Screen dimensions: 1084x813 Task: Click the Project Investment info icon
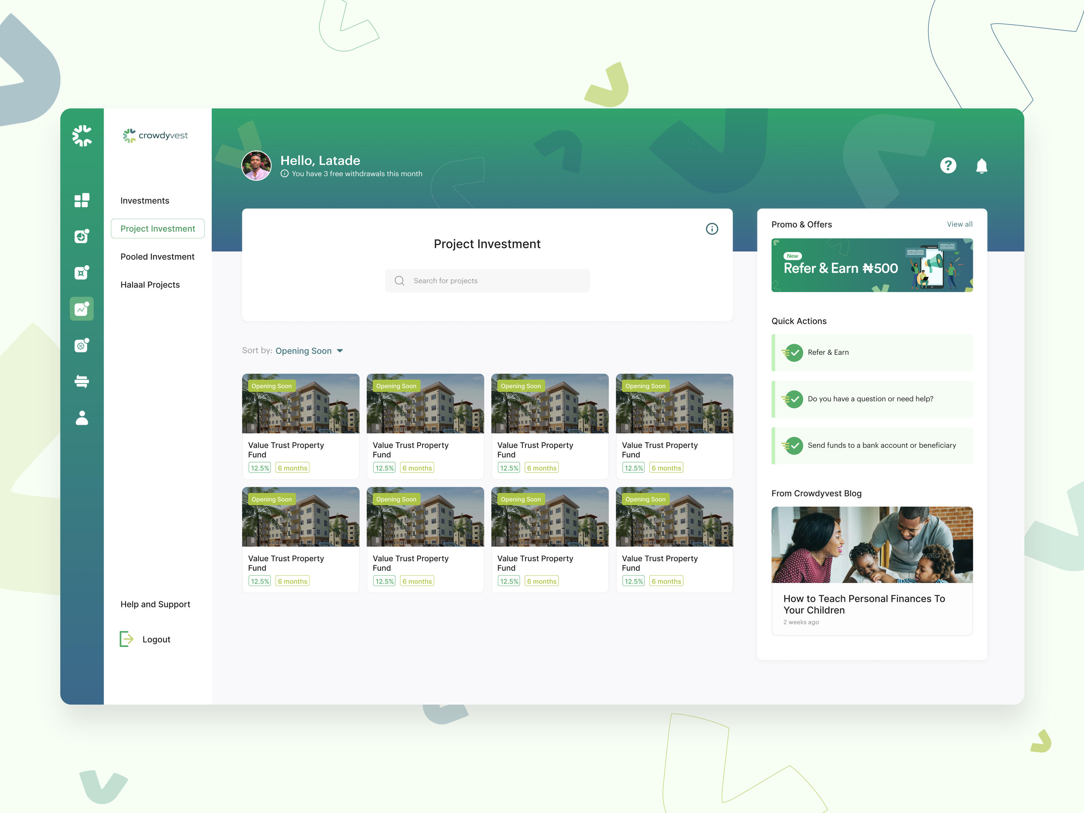712,229
